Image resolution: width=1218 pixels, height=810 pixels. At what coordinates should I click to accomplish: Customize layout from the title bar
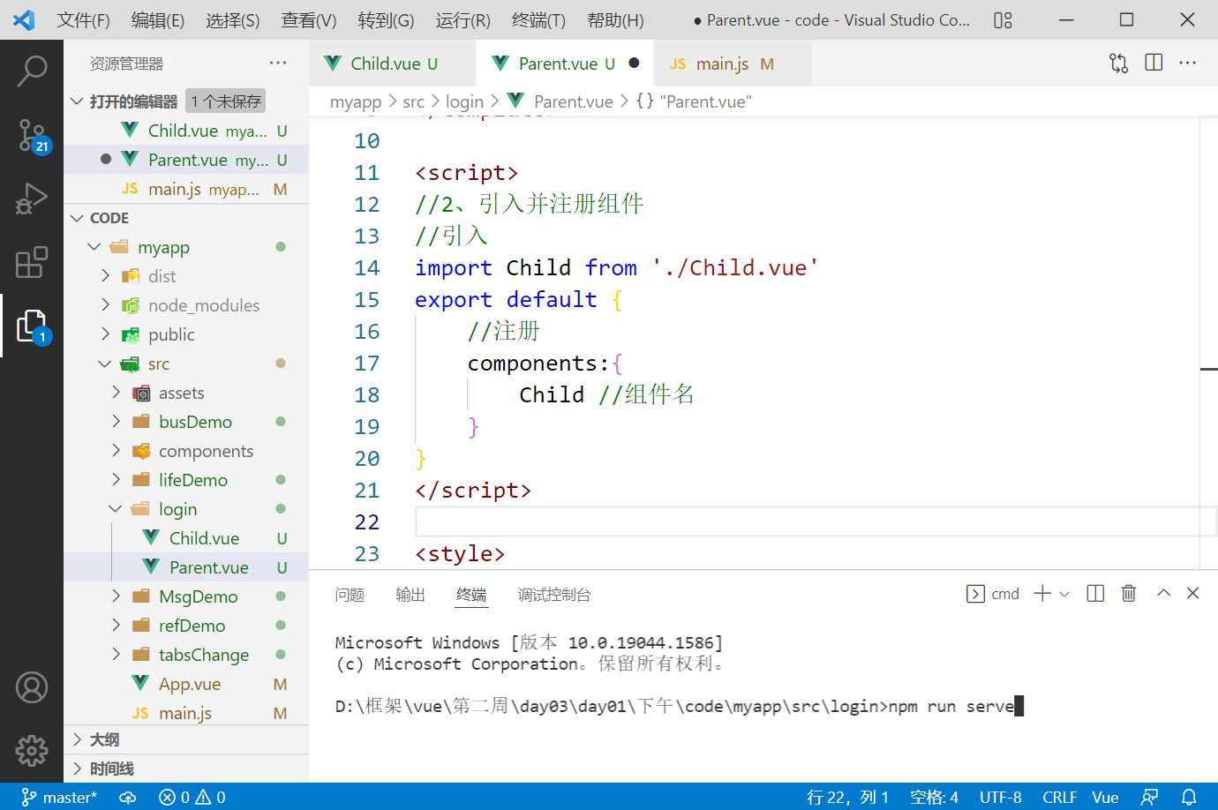point(1003,20)
